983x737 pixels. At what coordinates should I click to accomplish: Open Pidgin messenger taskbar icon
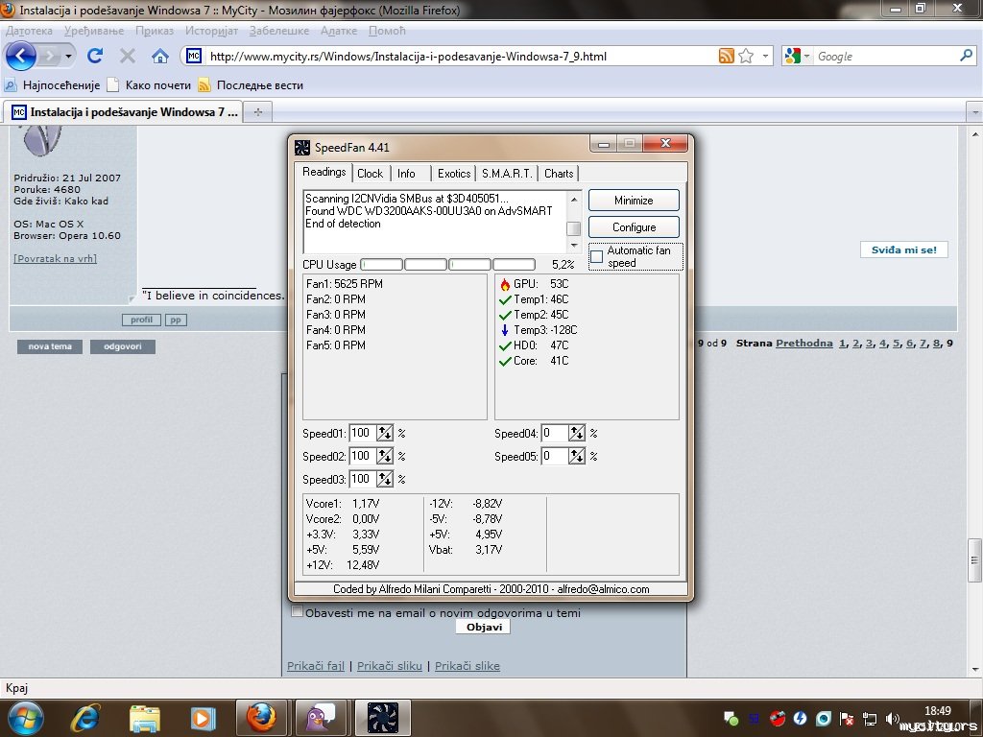click(321, 718)
